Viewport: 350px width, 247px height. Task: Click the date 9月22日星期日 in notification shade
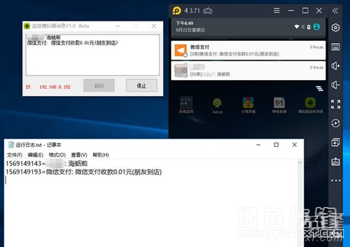tap(190, 30)
